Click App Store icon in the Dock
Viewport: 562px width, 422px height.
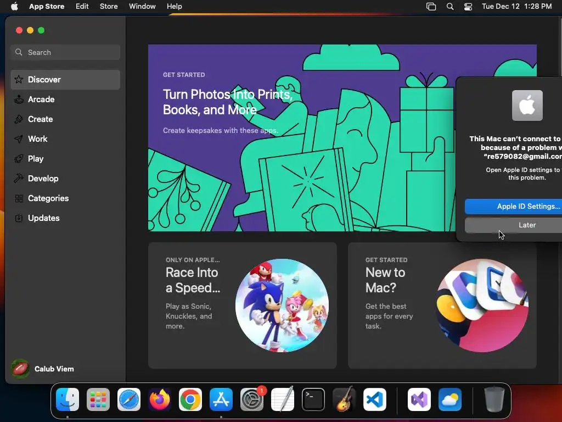coord(221,399)
